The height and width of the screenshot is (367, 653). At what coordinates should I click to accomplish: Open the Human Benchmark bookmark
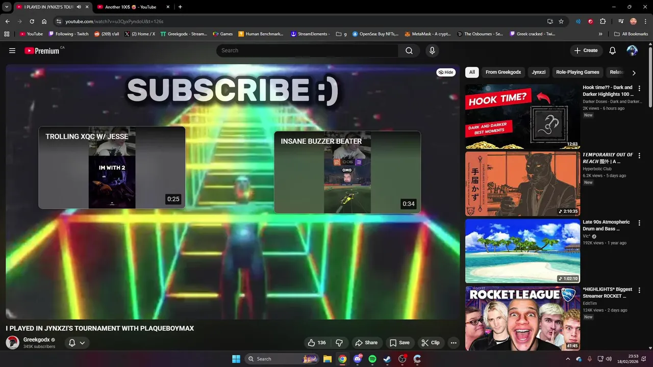(x=261, y=34)
